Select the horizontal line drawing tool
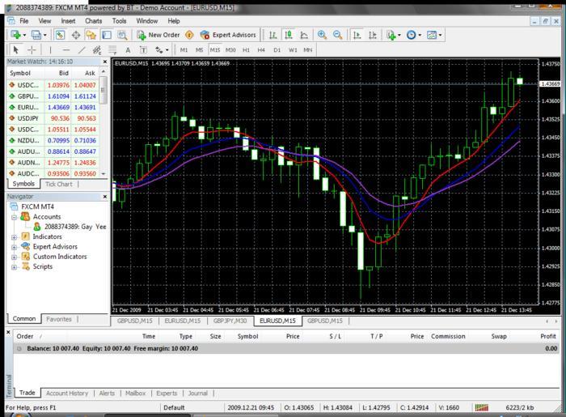This screenshot has width=566, height=417. pyautogui.click(x=65, y=50)
